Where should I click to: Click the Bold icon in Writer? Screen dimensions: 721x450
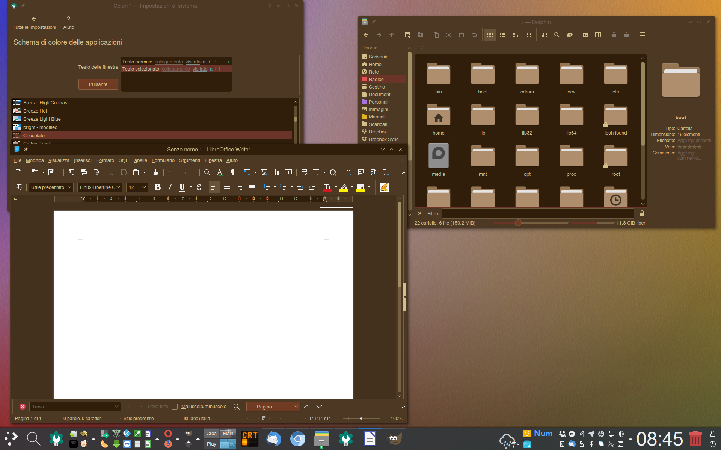click(x=158, y=187)
